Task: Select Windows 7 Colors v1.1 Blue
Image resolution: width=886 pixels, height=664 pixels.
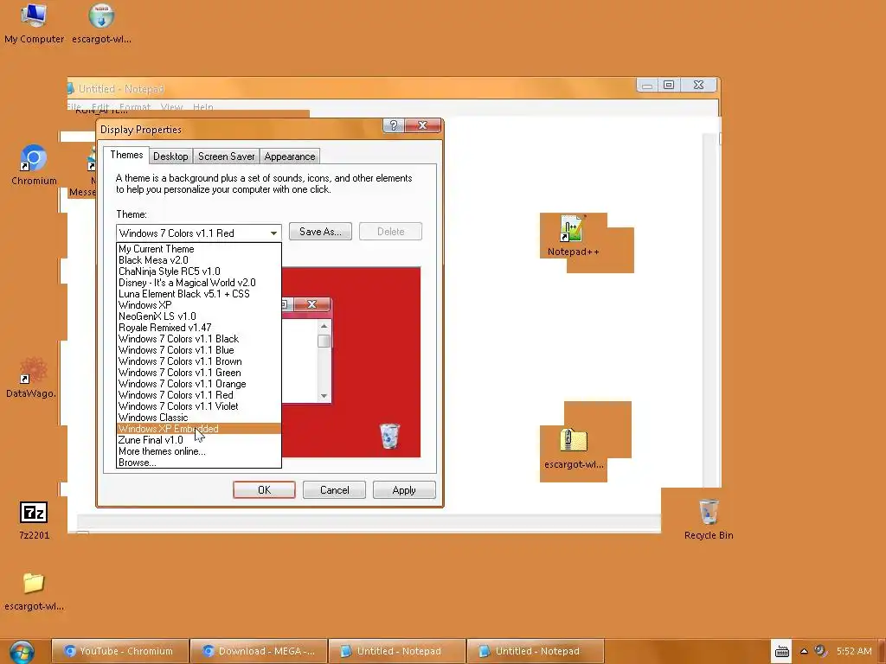Action: pyautogui.click(x=199, y=350)
